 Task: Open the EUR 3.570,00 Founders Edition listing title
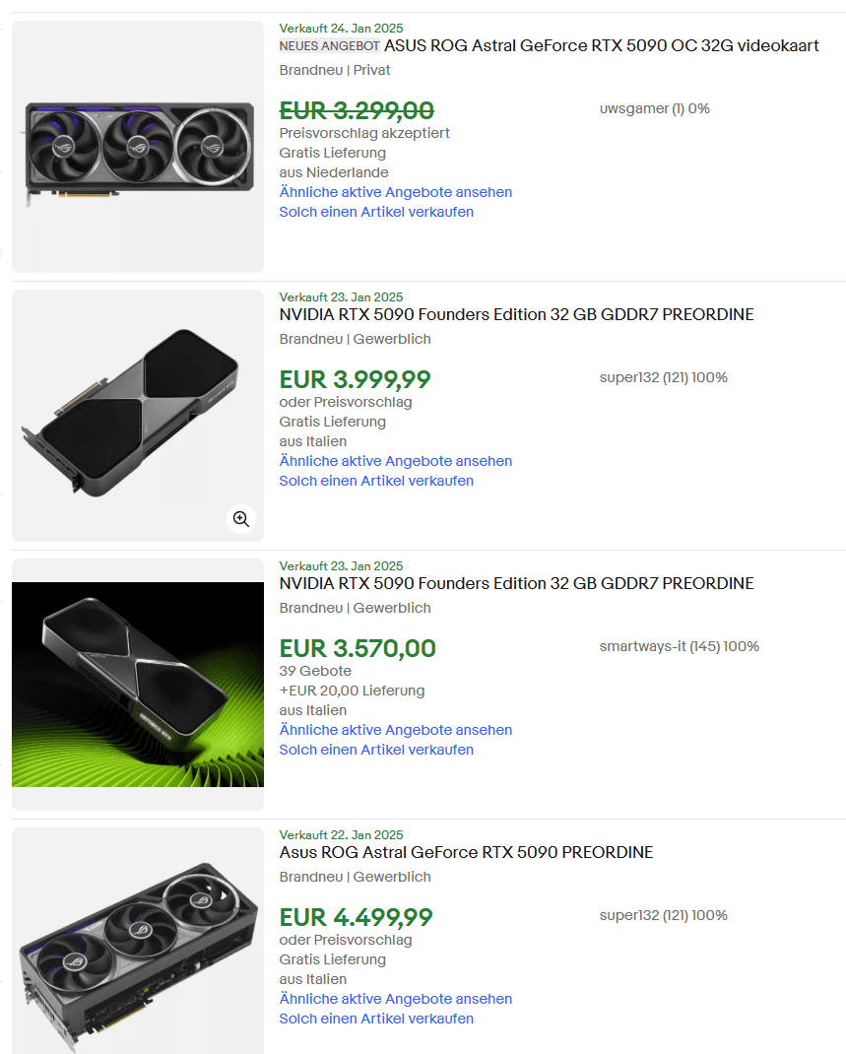coord(516,583)
